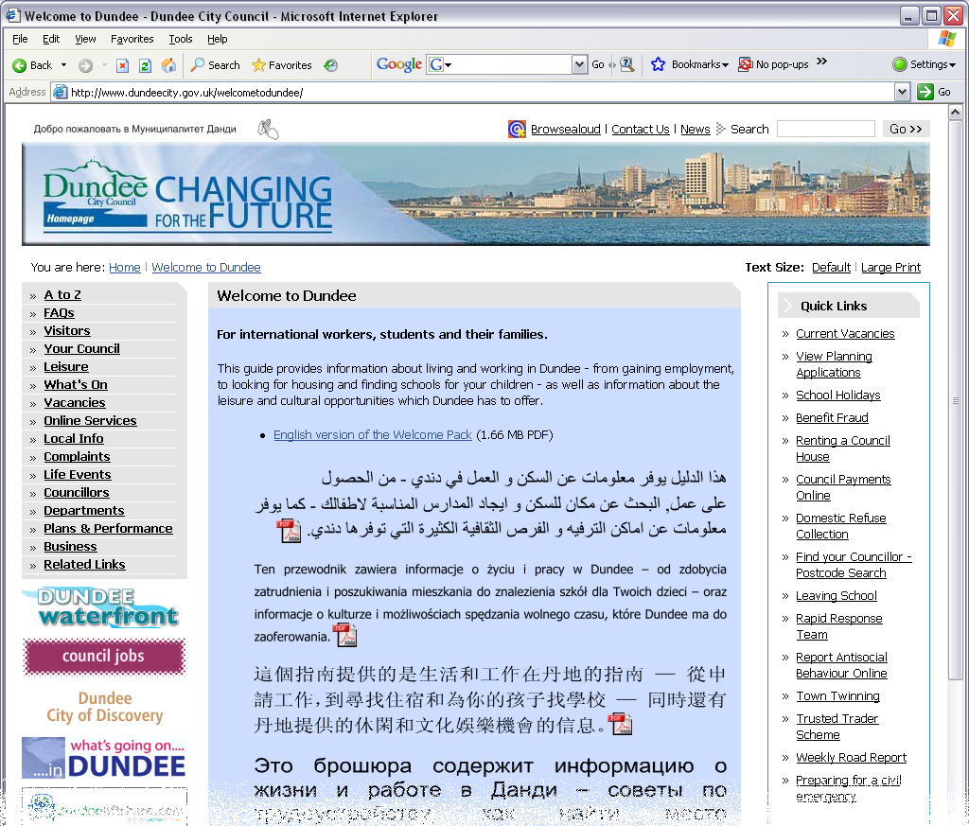Open the Favorites menu
This screenshot has height=826, width=969.
click(x=132, y=39)
